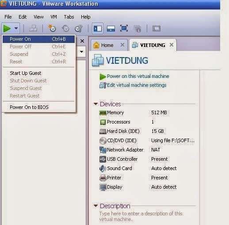
Task: Open the Edit menu
Action: (x=23, y=17)
